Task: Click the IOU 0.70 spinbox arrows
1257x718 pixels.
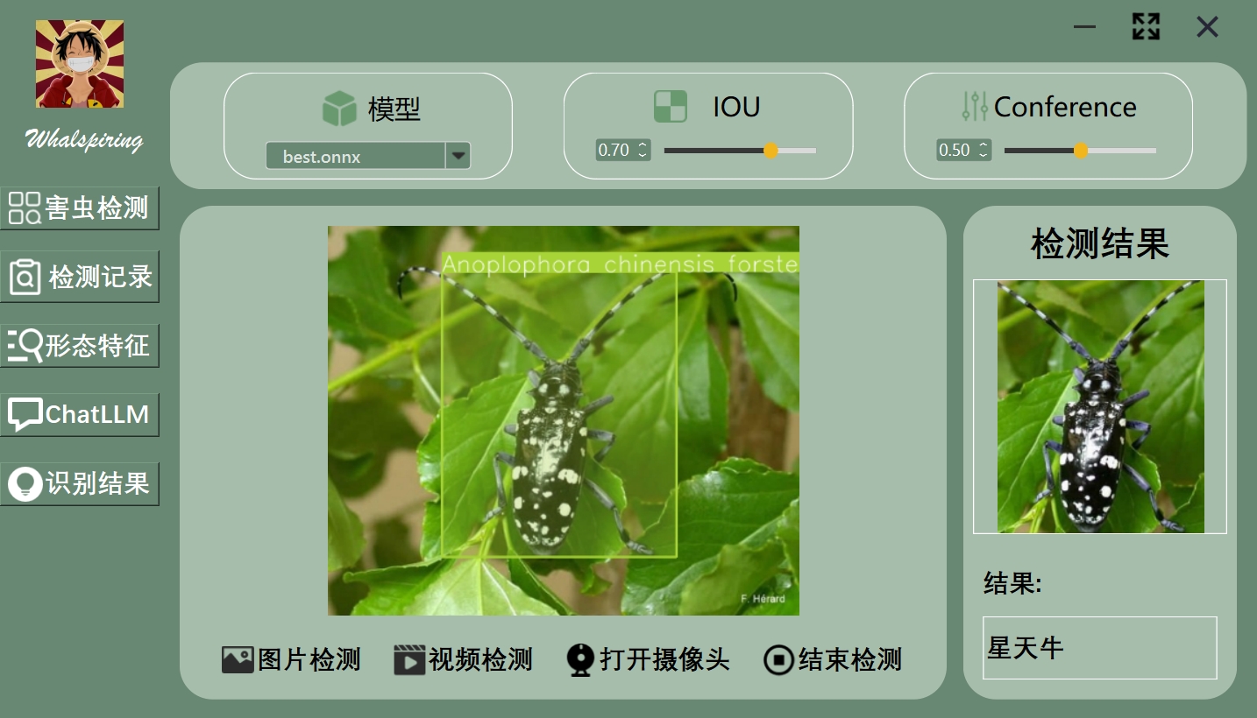Action: (x=643, y=150)
